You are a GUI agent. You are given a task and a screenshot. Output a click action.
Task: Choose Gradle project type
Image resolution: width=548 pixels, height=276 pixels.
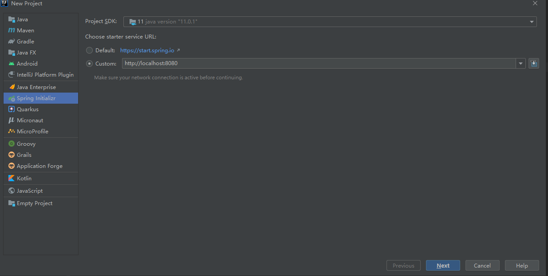click(41, 42)
